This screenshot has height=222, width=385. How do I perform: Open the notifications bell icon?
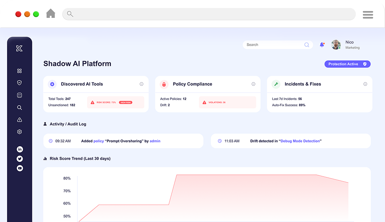[322, 45]
